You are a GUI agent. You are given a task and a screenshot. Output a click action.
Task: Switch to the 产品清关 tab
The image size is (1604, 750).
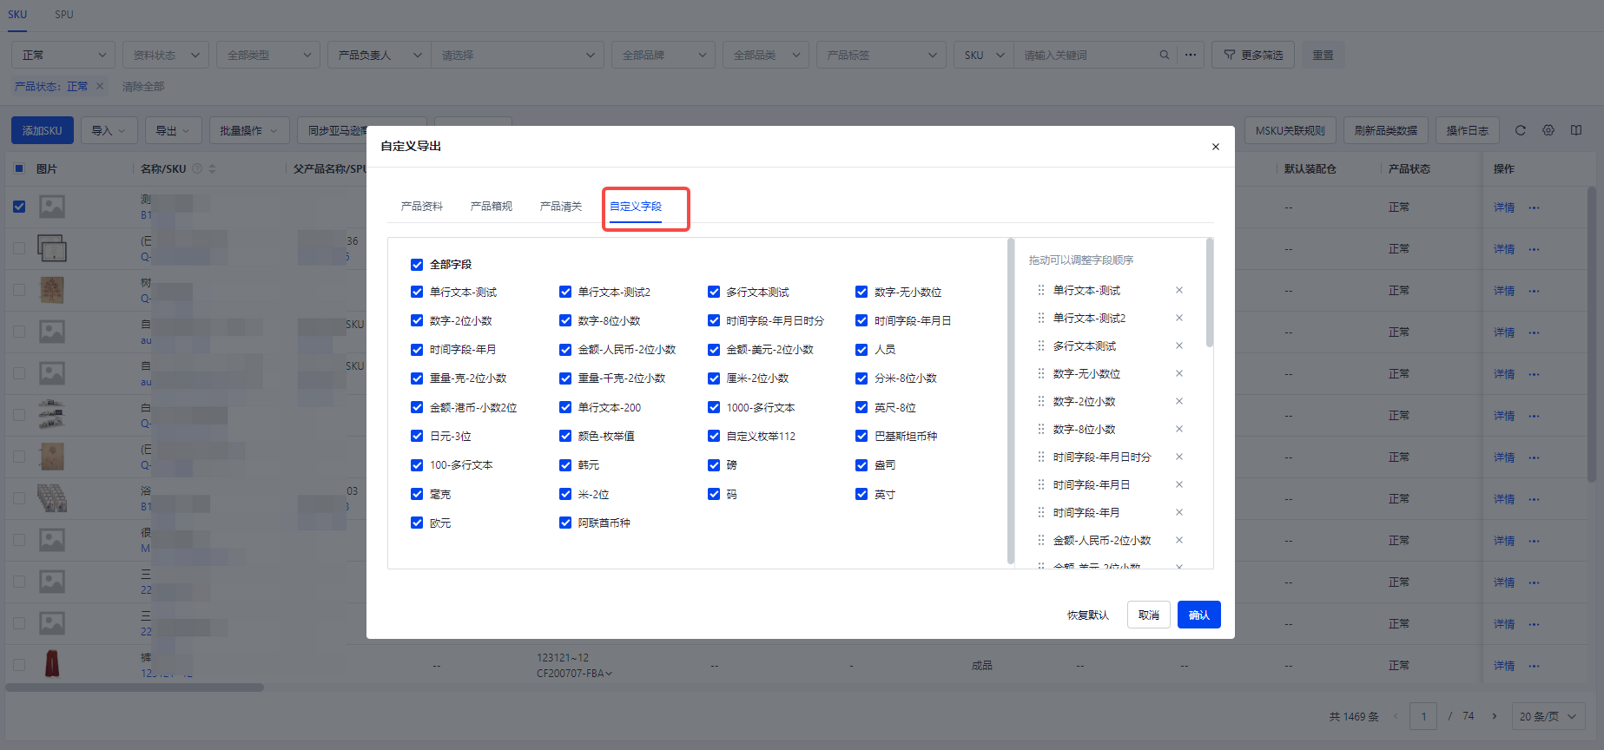[561, 207]
